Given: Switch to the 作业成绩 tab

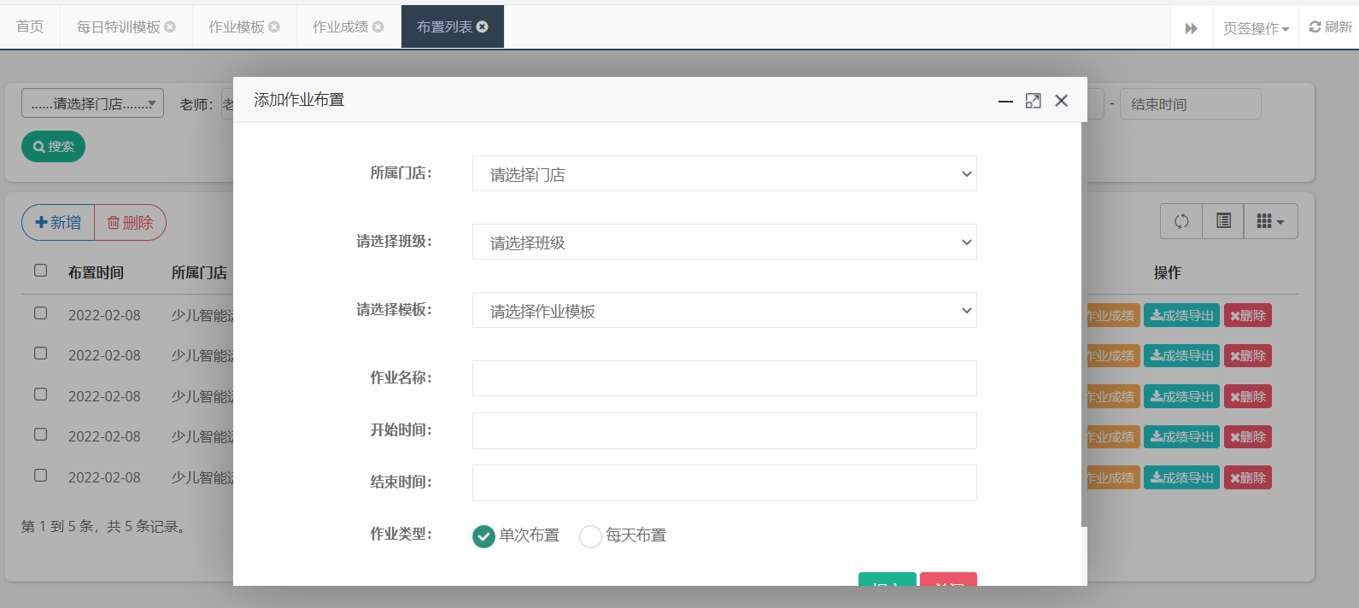Looking at the screenshot, I should pos(340,26).
